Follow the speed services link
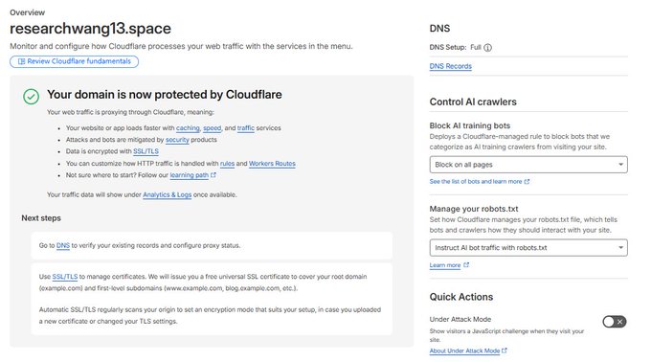This screenshot has width=651, height=362. coord(213,128)
